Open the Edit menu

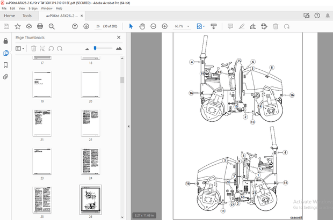click(x=12, y=8)
